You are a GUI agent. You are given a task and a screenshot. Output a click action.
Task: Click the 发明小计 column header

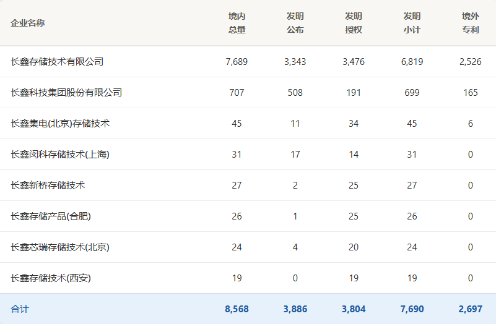coord(412,23)
